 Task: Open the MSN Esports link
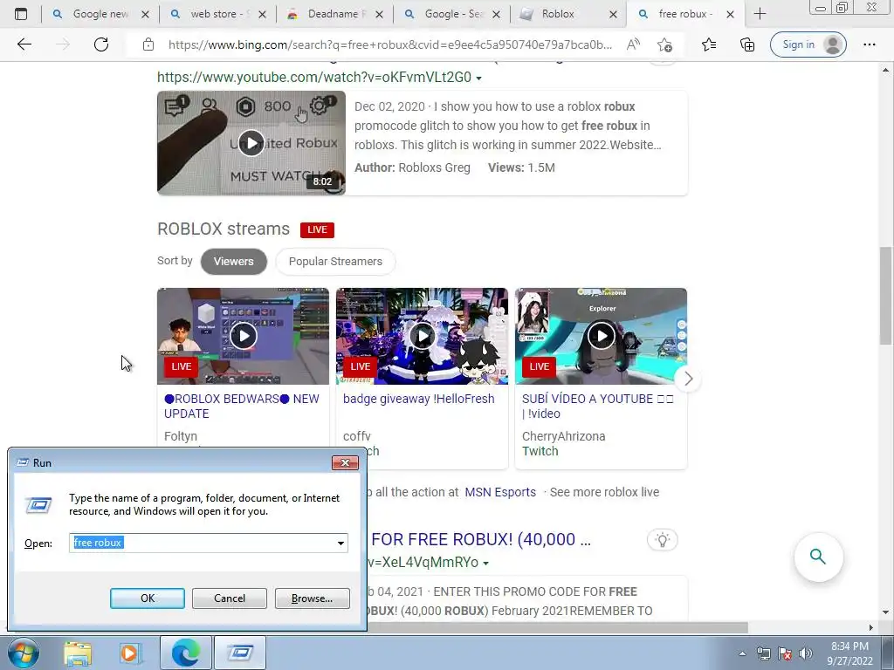[500, 492]
